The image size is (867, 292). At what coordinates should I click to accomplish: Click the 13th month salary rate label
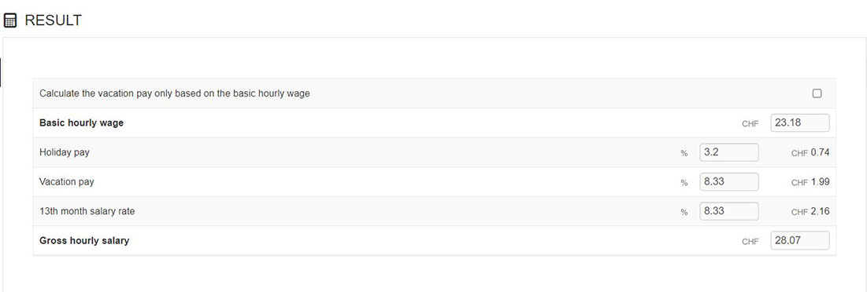coord(87,211)
